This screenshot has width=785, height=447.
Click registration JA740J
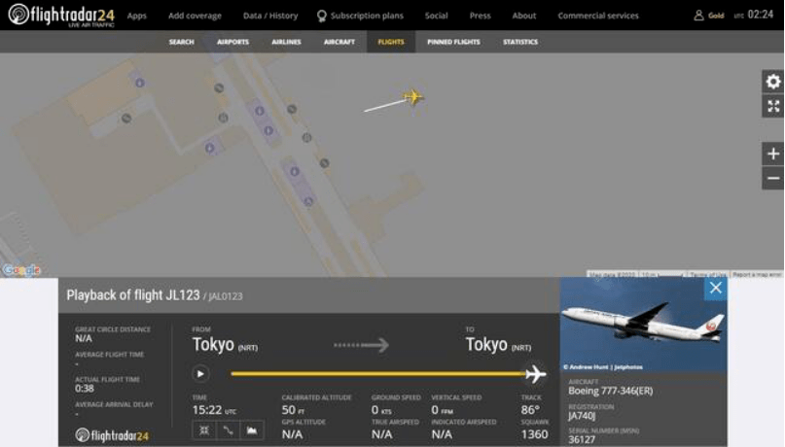[582, 416]
